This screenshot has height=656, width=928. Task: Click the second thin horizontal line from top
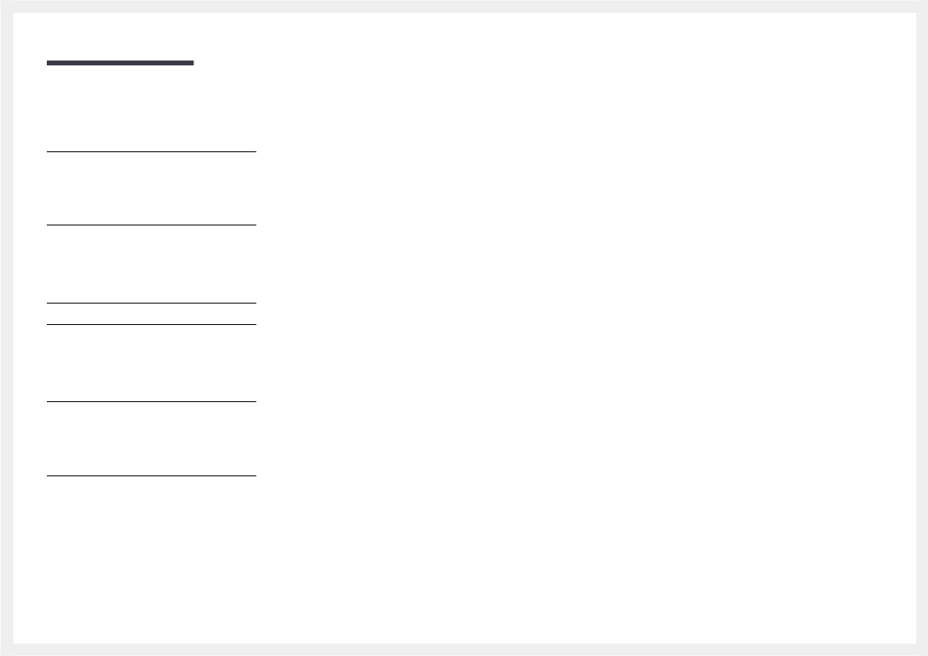click(151, 225)
